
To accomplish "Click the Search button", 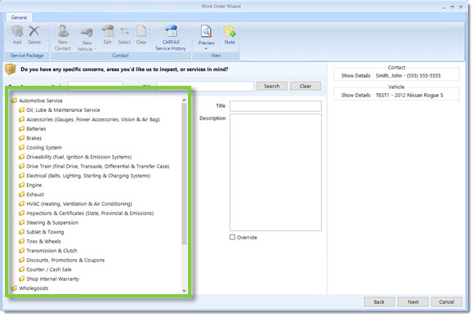I will pyautogui.click(x=272, y=86).
